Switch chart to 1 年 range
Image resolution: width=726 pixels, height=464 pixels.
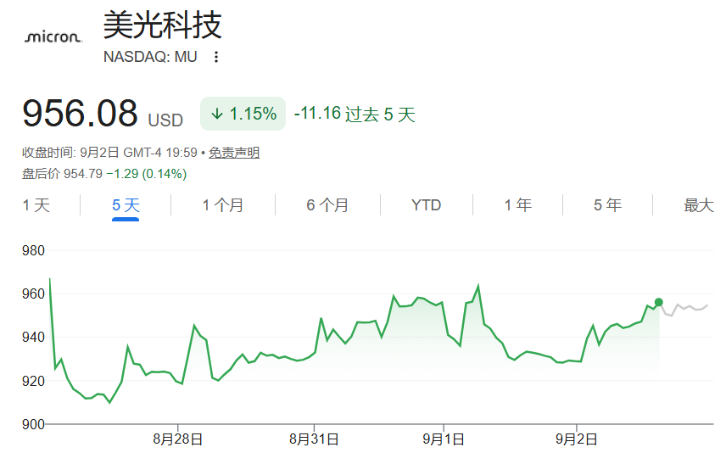[x=517, y=205]
